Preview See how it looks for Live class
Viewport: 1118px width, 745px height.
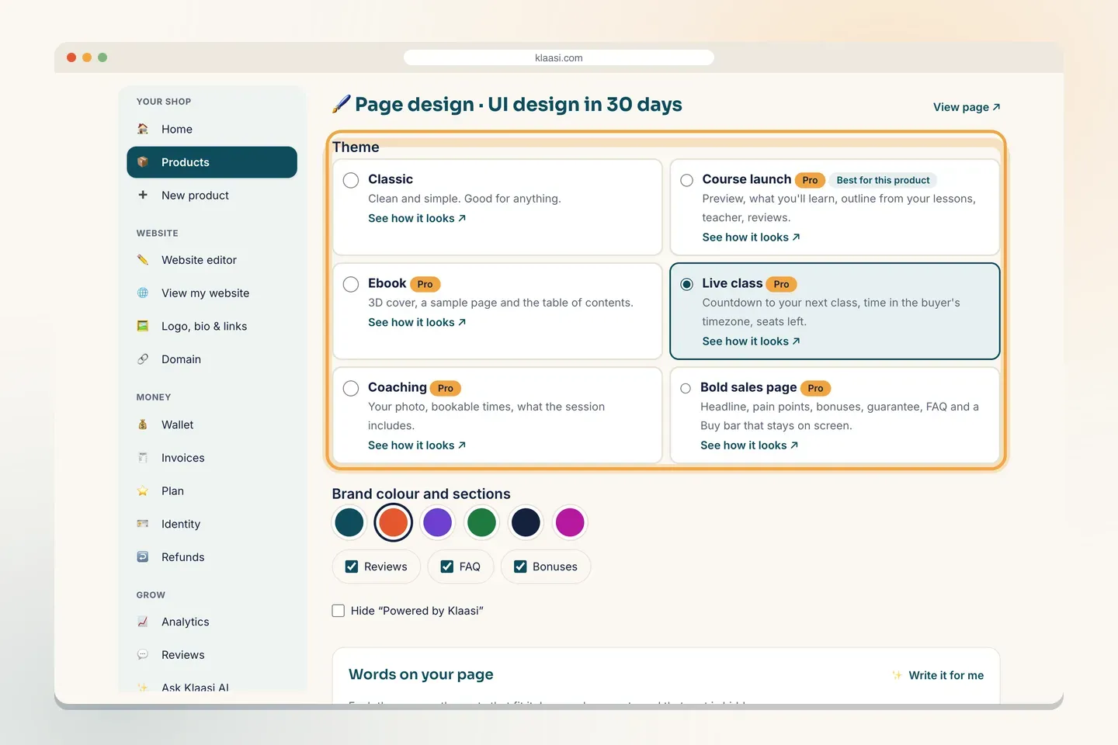pos(751,341)
